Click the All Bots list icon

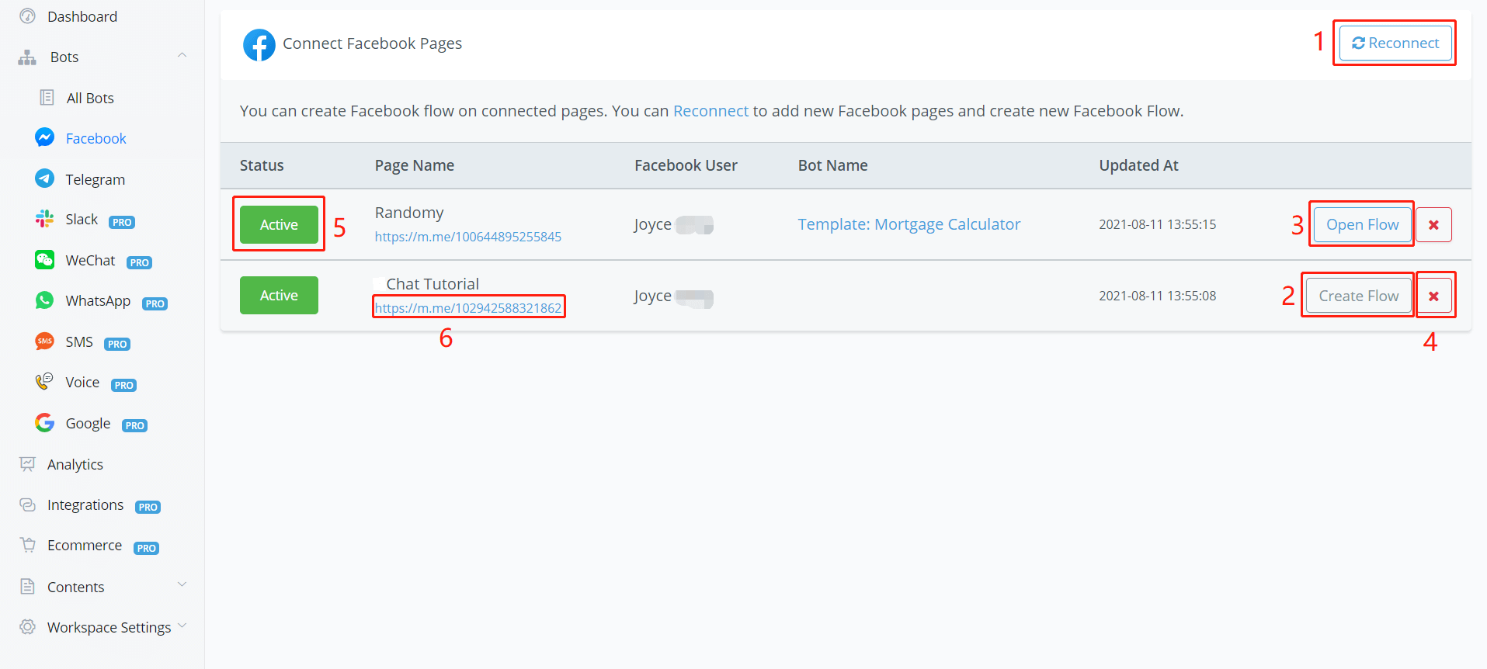pos(47,98)
